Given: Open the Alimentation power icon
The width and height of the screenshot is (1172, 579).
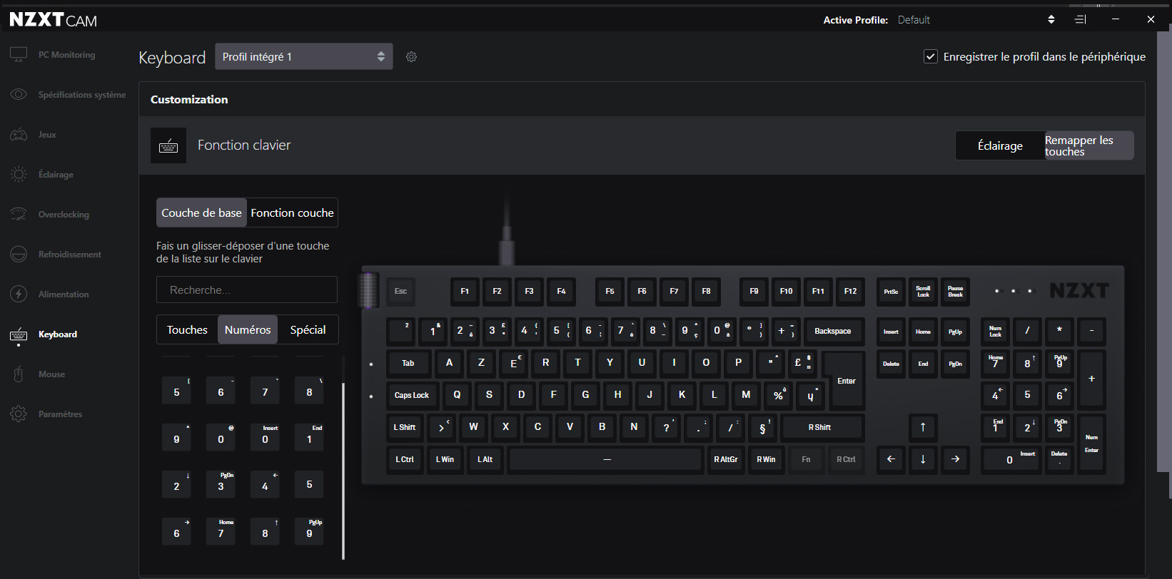Looking at the screenshot, I should [19, 294].
